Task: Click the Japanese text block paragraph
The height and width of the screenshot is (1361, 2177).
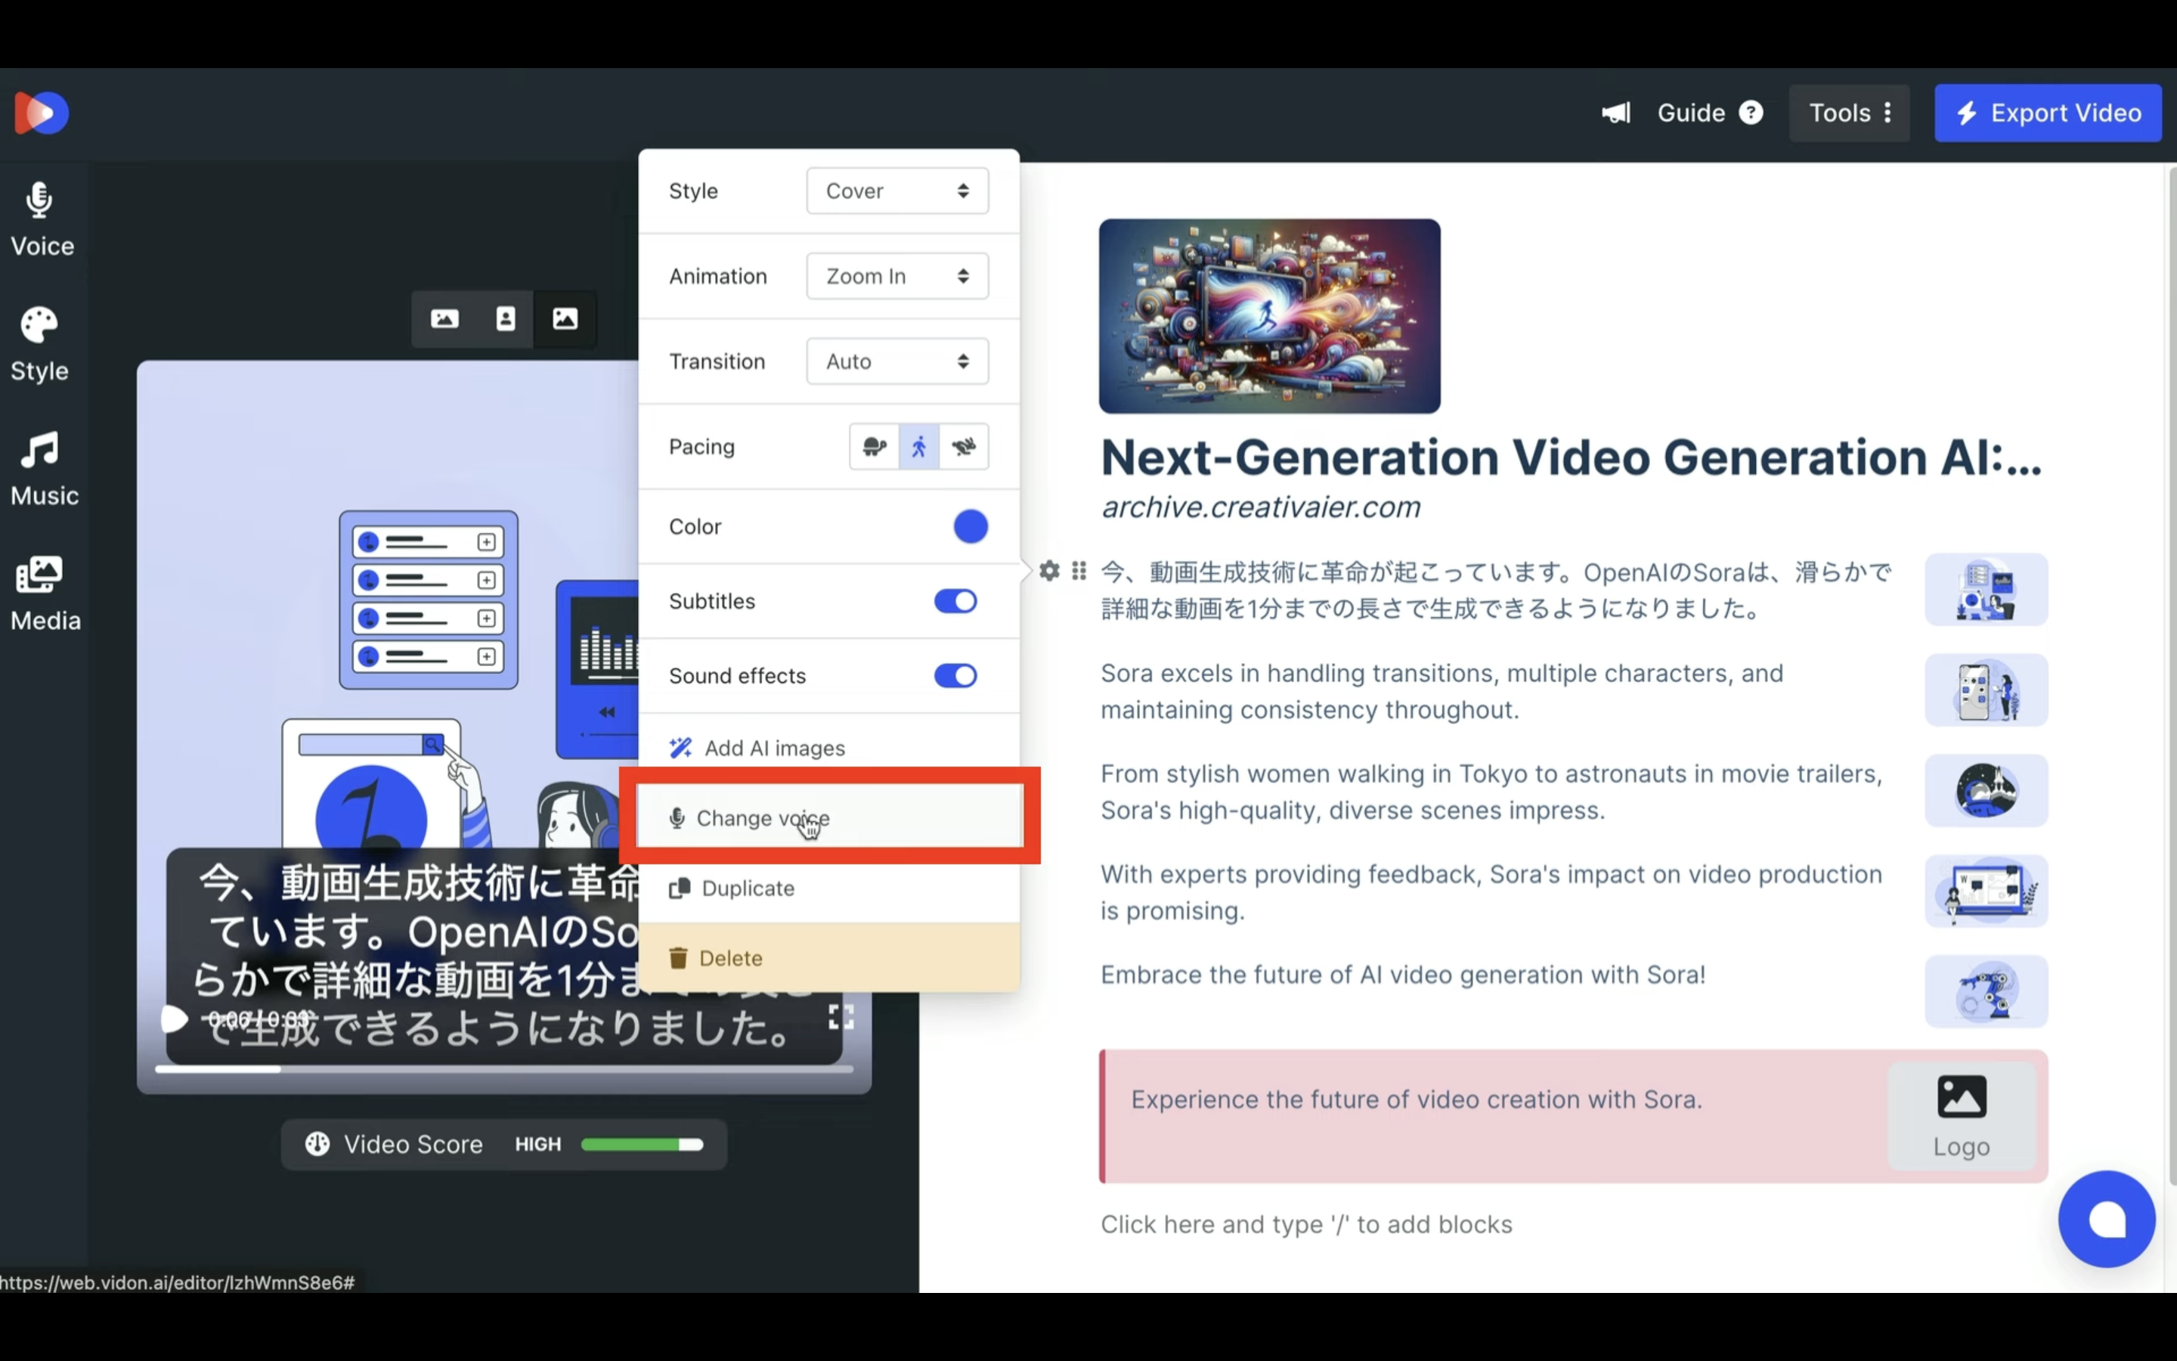Action: tap(1496, 591)
